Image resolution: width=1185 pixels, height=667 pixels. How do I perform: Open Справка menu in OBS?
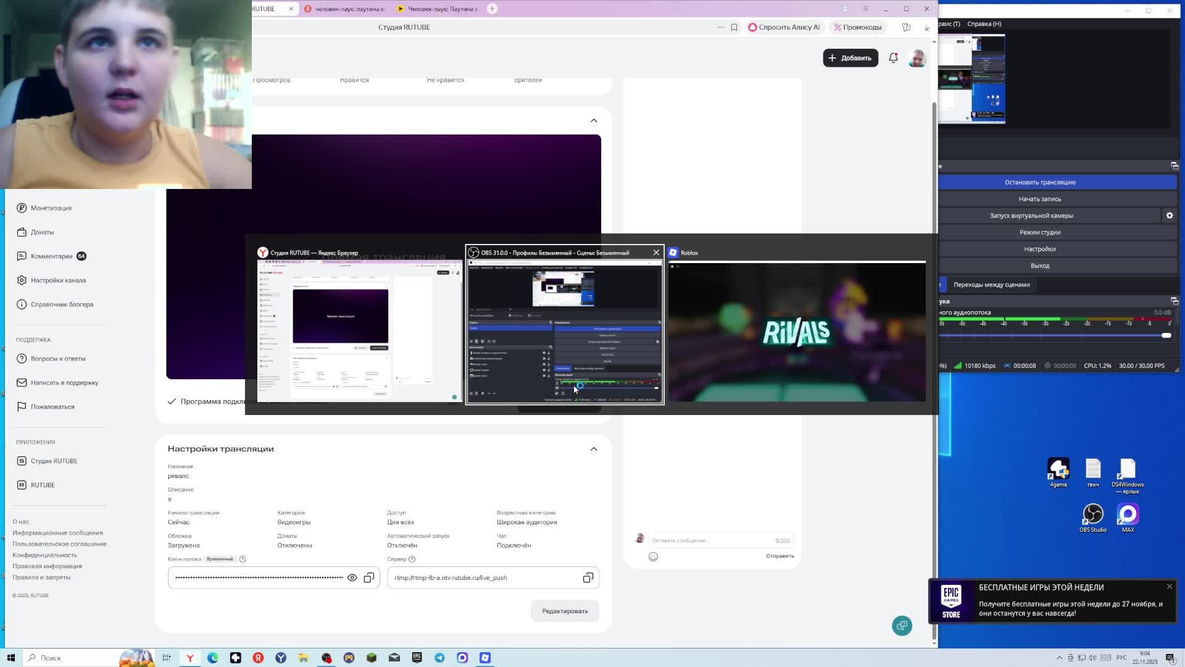click(984, 23)
